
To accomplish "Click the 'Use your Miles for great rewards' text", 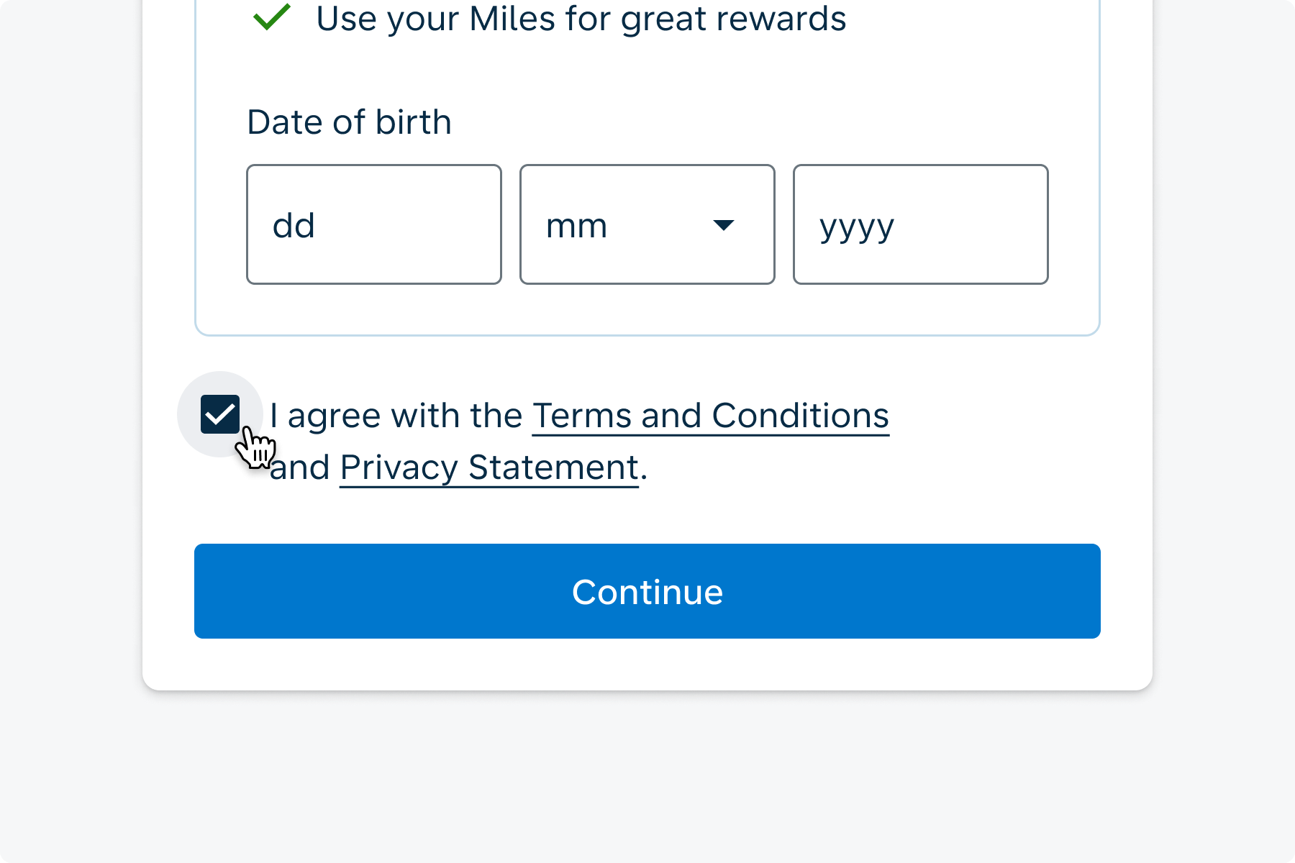I will click(581, 19).
